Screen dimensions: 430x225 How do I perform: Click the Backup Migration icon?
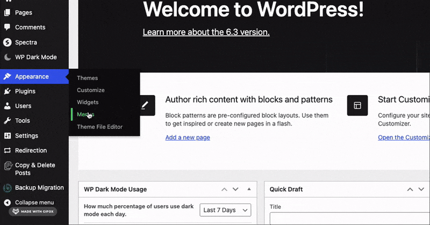(8, 188)
